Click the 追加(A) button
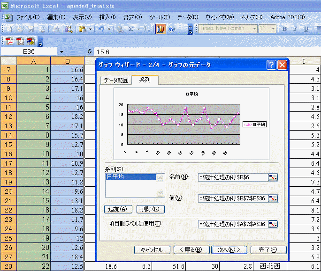This screenshot has width=321, height=271. tap(118, 209)
